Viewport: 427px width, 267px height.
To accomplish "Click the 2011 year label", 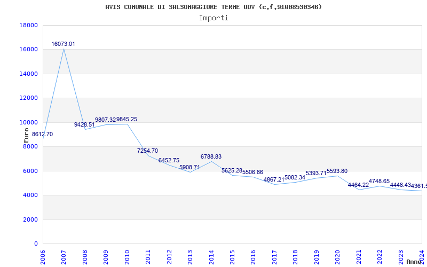I will (148, 257).
